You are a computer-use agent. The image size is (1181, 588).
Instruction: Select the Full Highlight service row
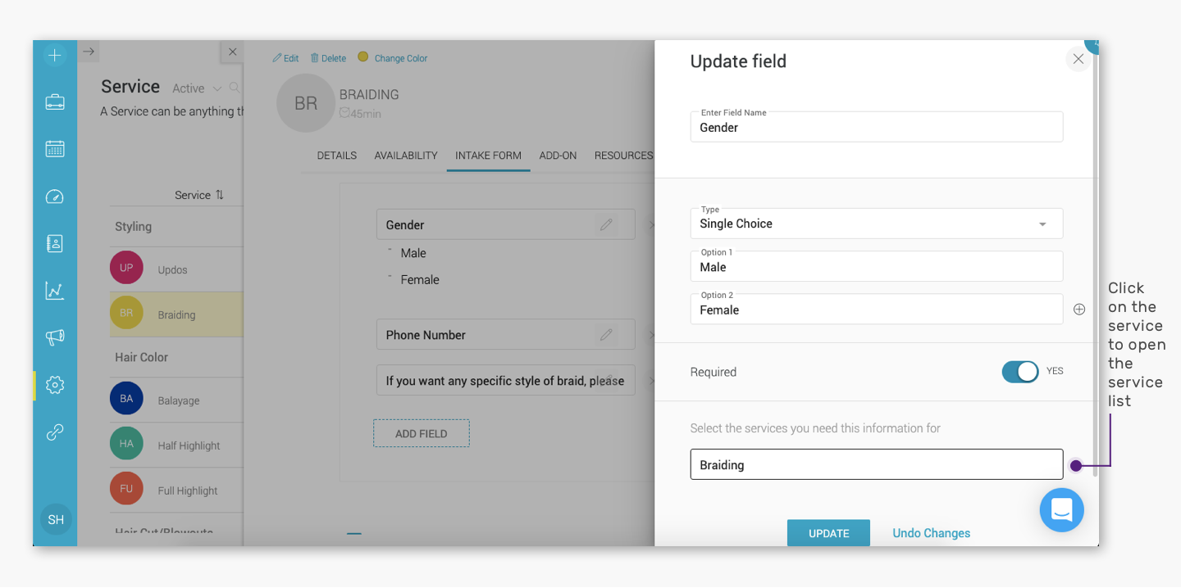pyautogui.click(x=176, y=491)
